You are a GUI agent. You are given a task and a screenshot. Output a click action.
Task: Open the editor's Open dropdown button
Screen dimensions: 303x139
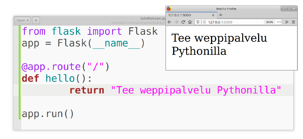click(22, 20)
